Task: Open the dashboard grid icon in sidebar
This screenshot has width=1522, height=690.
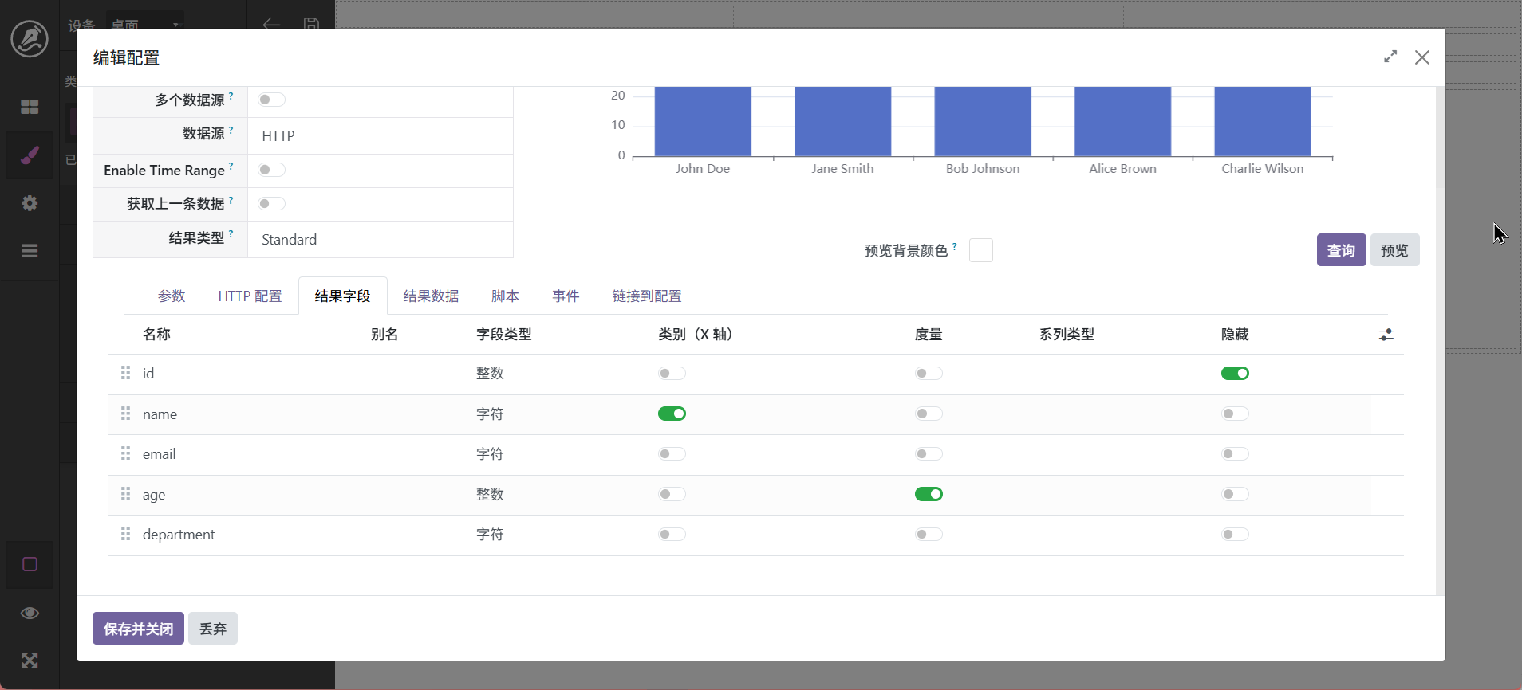Action: coord(30,107)
